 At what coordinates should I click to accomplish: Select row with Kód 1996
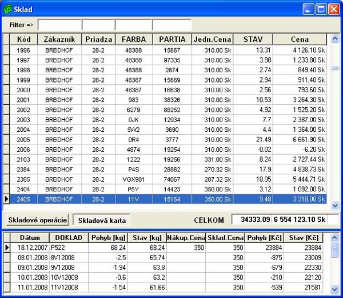click(x=23, y=50)
